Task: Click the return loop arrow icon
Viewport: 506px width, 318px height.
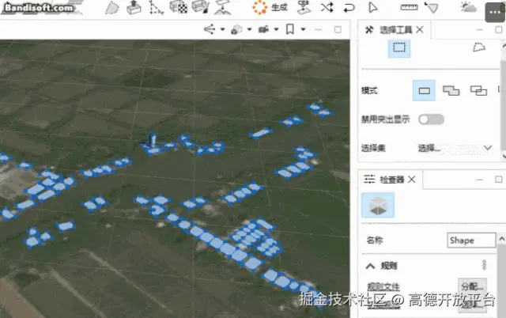Action: (x=349, y=8)
